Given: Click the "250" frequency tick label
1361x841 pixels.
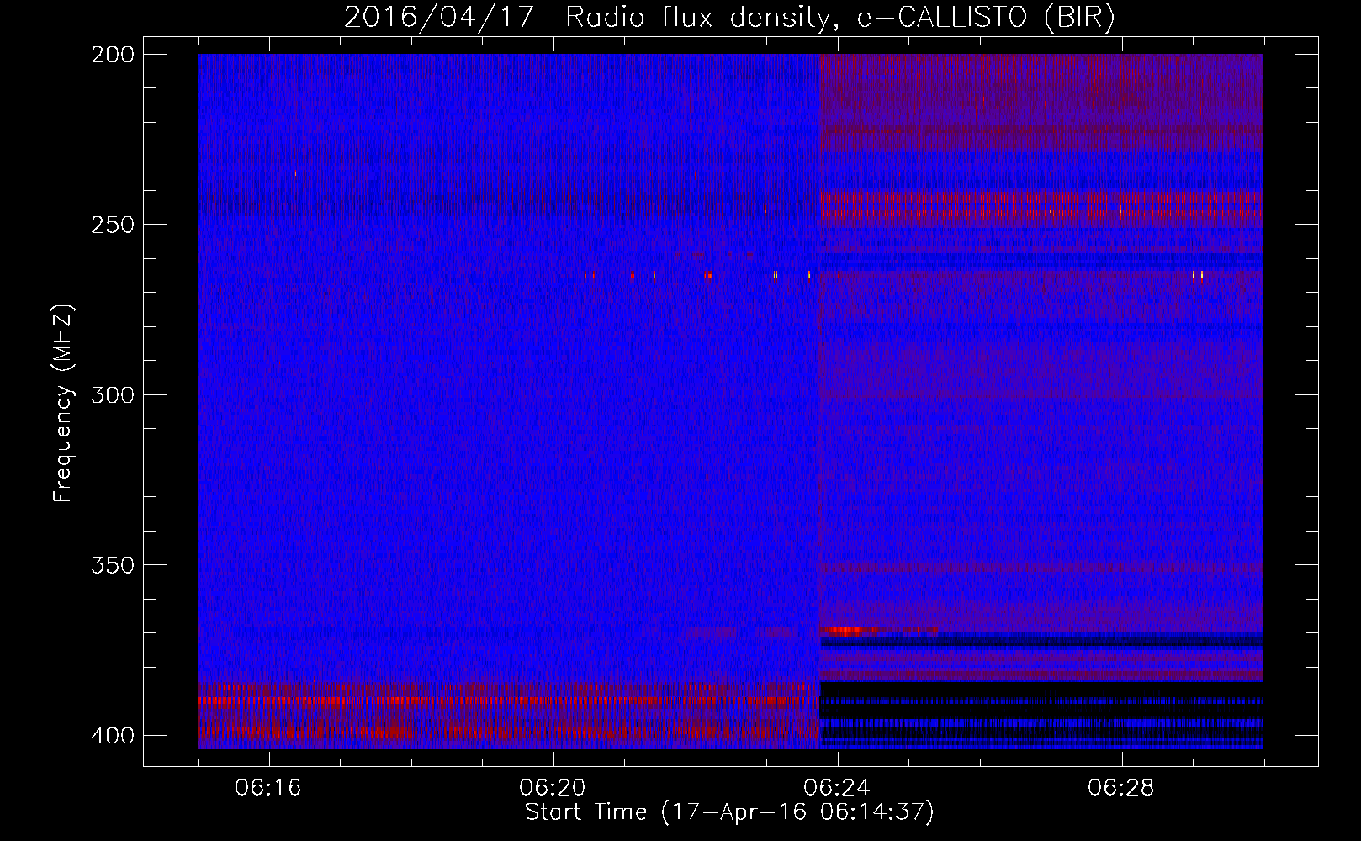Looking at the screenshot, I should point(112,225).
